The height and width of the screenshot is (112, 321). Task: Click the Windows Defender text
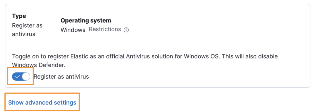coord(39,65)
